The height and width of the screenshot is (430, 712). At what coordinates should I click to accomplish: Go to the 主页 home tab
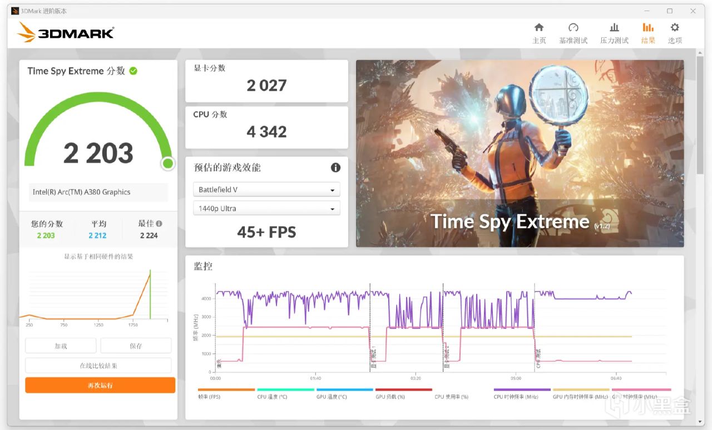pos(539,33)
